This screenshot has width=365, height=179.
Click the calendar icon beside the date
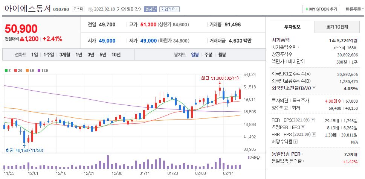tap(91, 9)
